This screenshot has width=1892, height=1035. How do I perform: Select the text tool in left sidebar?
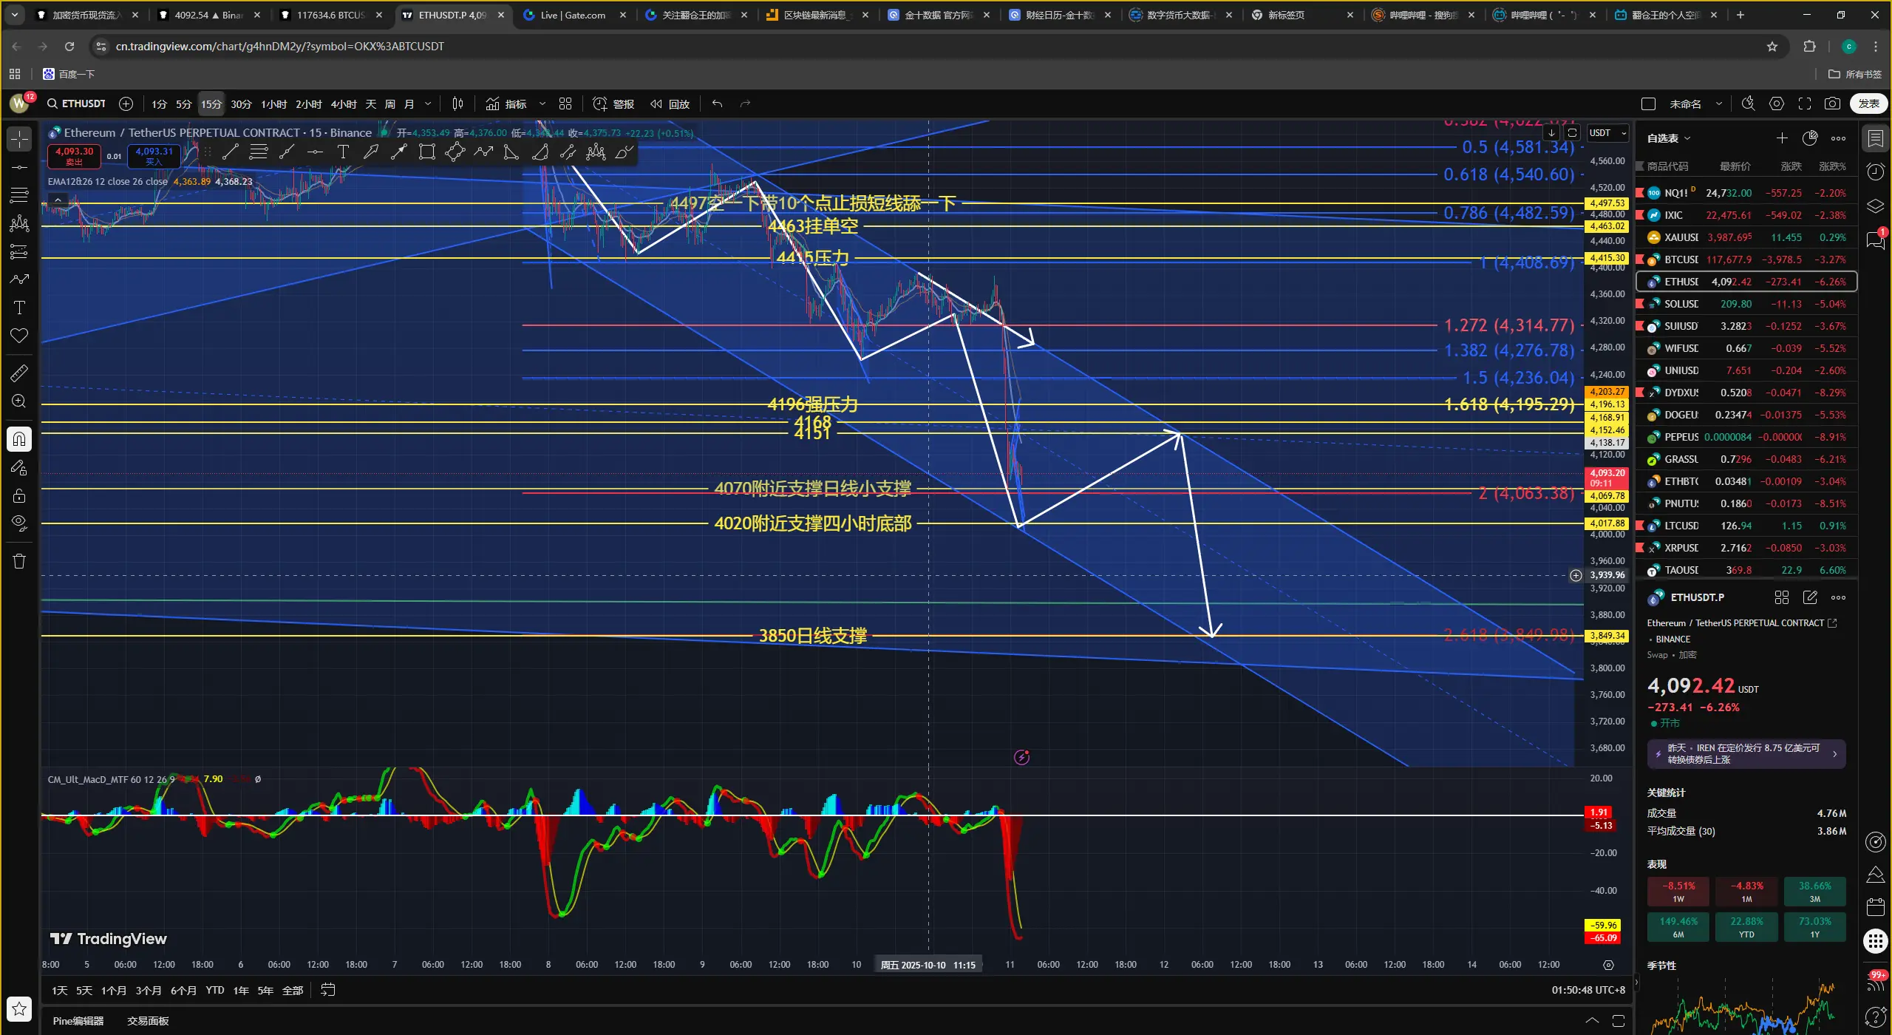[x=19, y=308]
